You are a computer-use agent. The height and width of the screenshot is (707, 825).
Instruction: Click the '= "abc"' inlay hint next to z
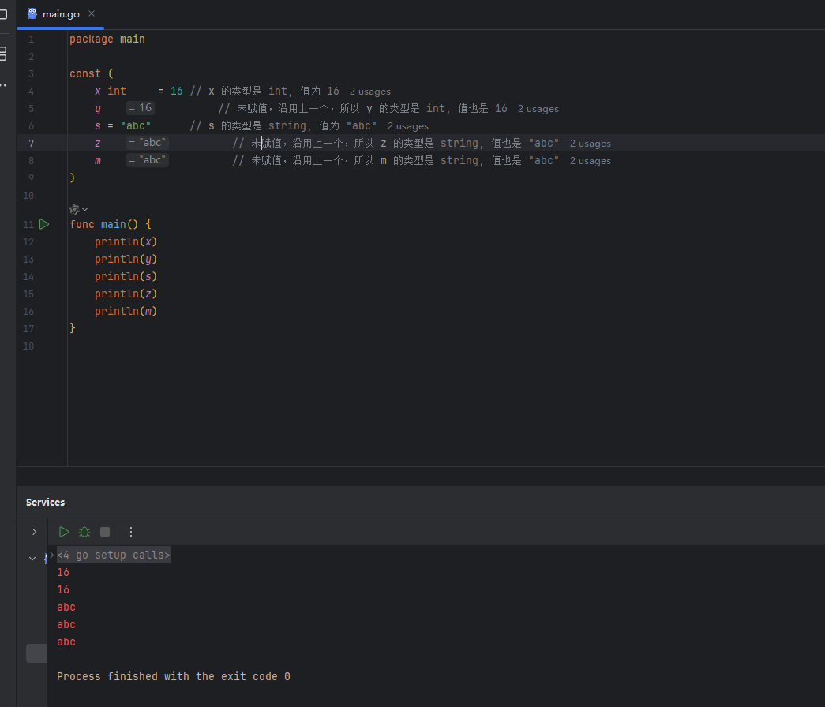point(148,143)
